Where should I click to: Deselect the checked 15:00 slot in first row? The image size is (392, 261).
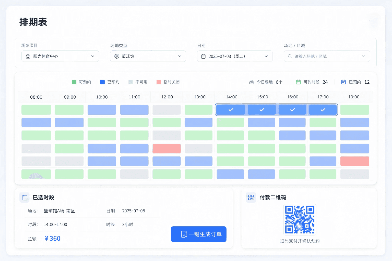(x=262, y=110)
